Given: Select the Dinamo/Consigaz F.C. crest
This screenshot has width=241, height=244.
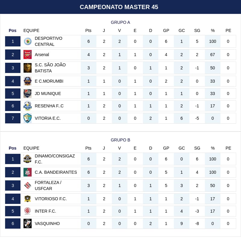Looking at the screenshot, I should pos(27,159).
